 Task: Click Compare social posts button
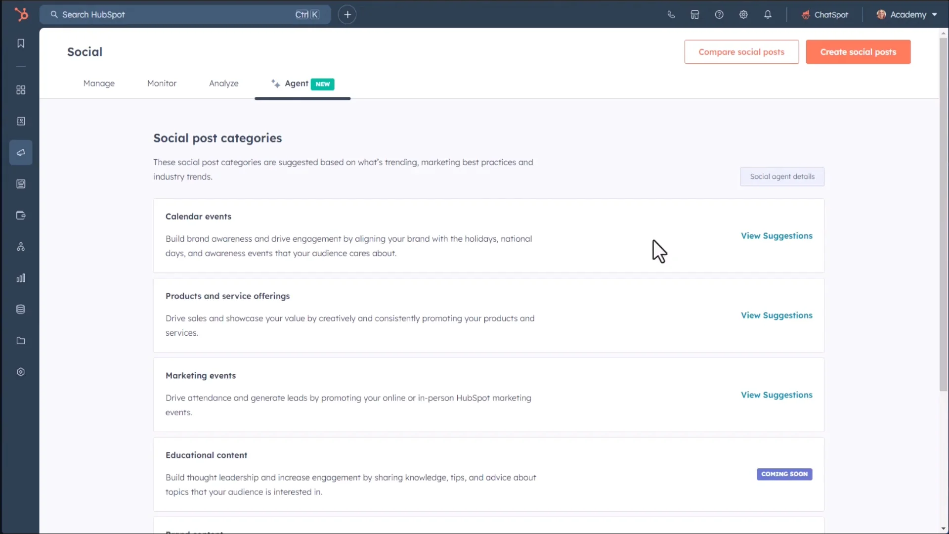741,52
